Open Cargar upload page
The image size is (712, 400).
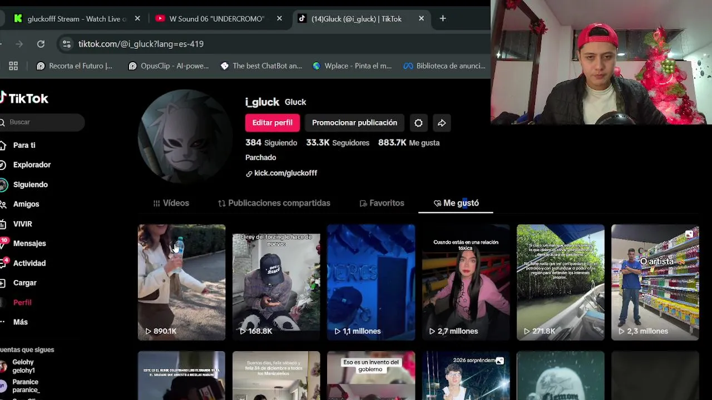pyautogui.click(x=18, y=283)
